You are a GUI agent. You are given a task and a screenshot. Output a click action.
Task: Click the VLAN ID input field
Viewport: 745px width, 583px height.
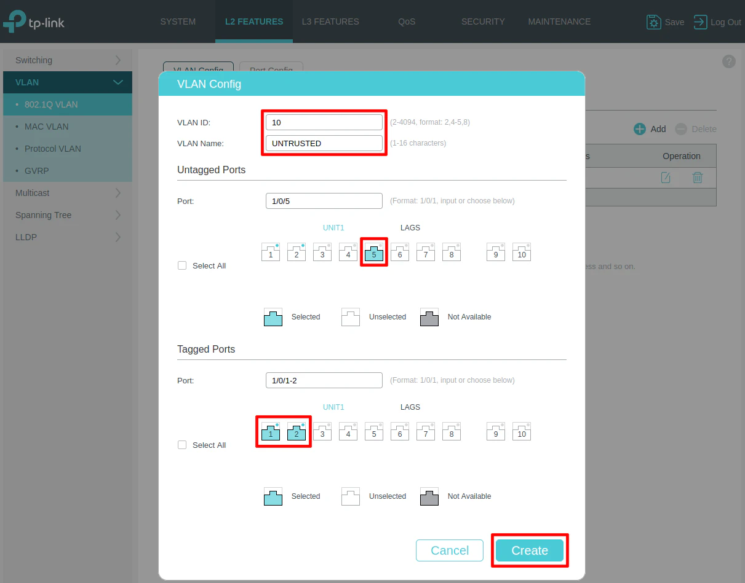point(324,122)
